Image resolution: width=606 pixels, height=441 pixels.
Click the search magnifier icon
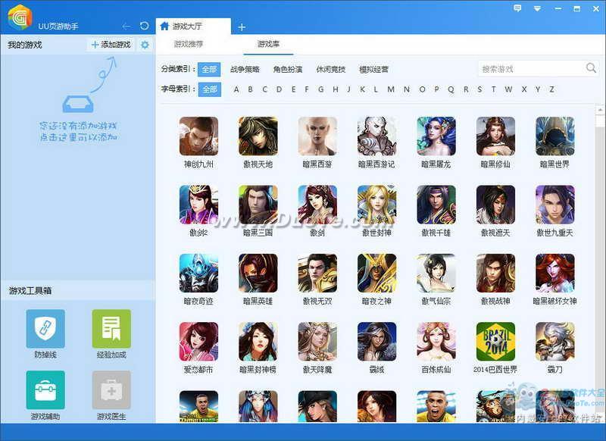[591, 68]
